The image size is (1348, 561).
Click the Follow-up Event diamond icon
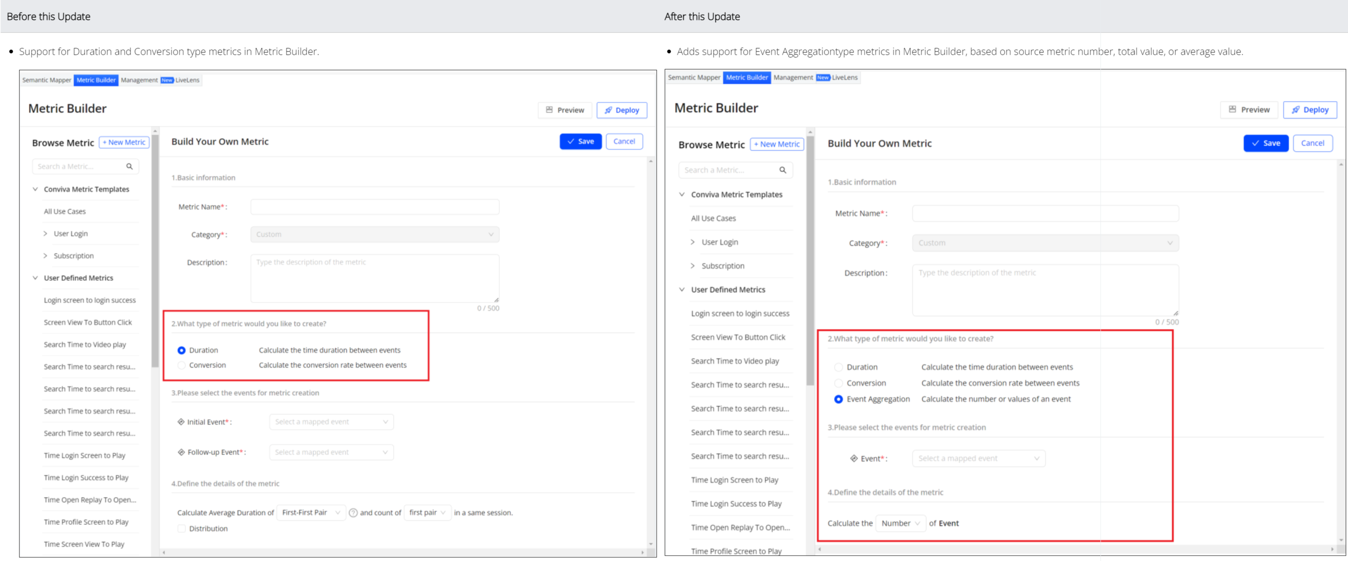[181, 452]
